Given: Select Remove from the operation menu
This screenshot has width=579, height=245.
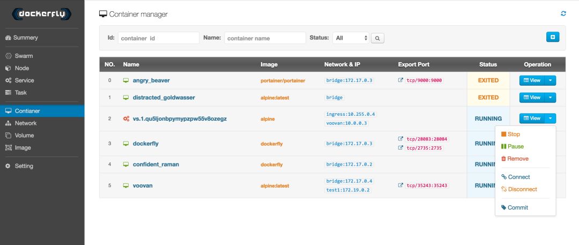Looking at the screenshot, I should [x=517, y=159].
